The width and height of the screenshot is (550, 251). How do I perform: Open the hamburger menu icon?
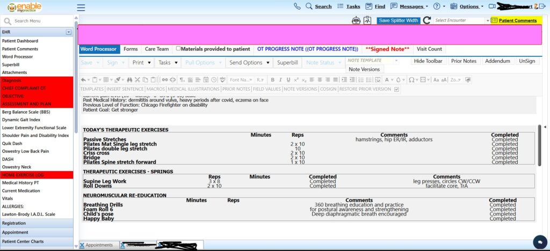point(81,7)
